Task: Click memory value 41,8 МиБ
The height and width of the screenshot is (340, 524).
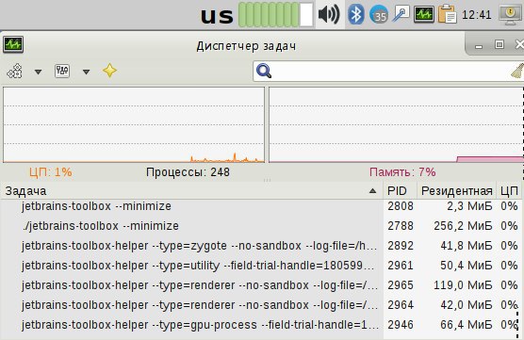Action: tap(467, 246)
